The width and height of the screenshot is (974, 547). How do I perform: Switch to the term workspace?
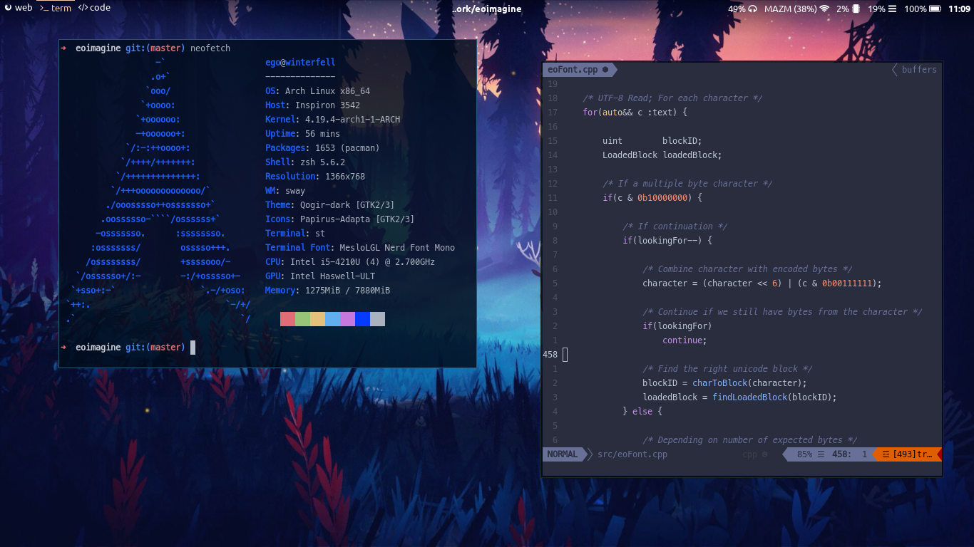56,8
